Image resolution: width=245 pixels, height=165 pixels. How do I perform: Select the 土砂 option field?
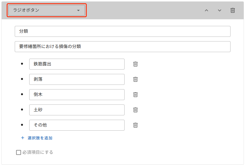tap(77, 110)
